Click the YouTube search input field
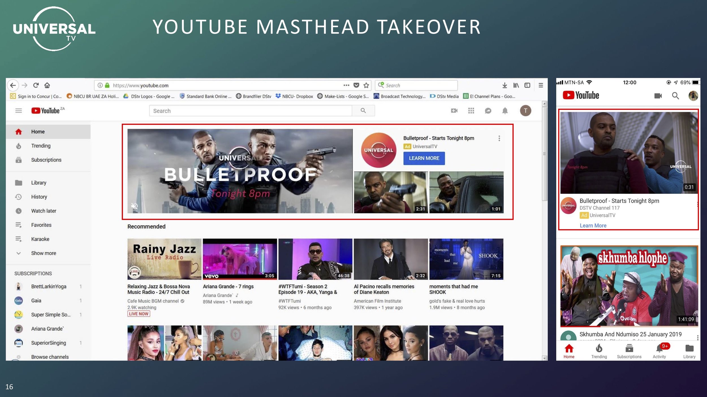The image size is (707, 397). [251, 111]
